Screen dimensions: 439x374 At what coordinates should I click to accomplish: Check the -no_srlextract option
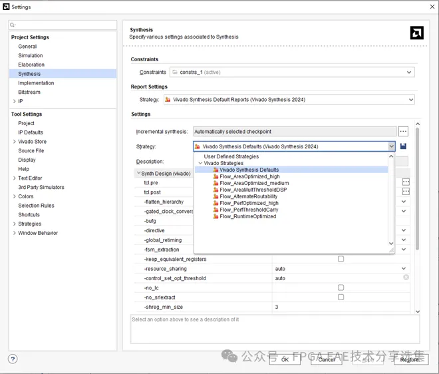(341, 297)
